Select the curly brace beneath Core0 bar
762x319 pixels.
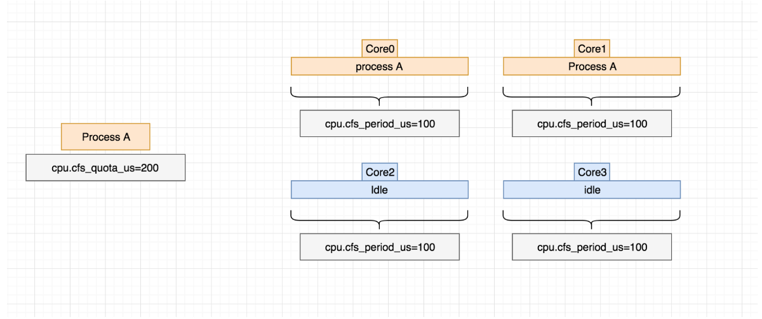click(x=380, y=96)
